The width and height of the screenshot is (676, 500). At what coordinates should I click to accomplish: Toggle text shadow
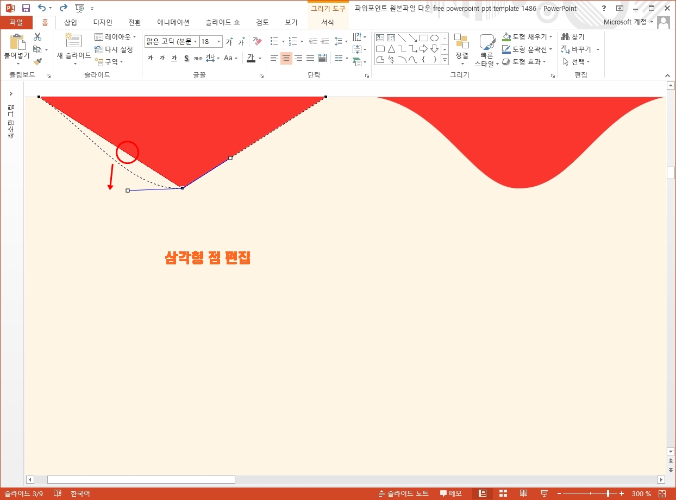(x=186, y=58)
